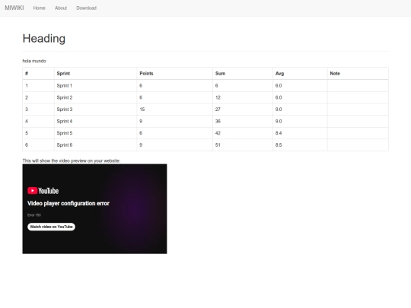
Task: Open the About nav item
Action: [61, 8]
